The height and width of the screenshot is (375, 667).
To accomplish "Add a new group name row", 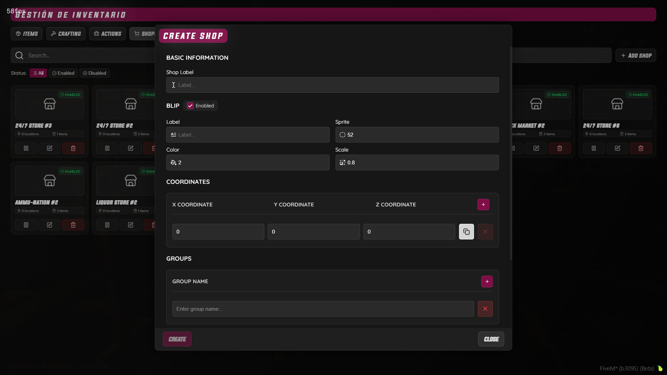I will [x=487, y=282].
